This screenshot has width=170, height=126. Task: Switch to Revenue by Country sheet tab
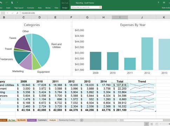pyautogui.click(x=67, y=120)
